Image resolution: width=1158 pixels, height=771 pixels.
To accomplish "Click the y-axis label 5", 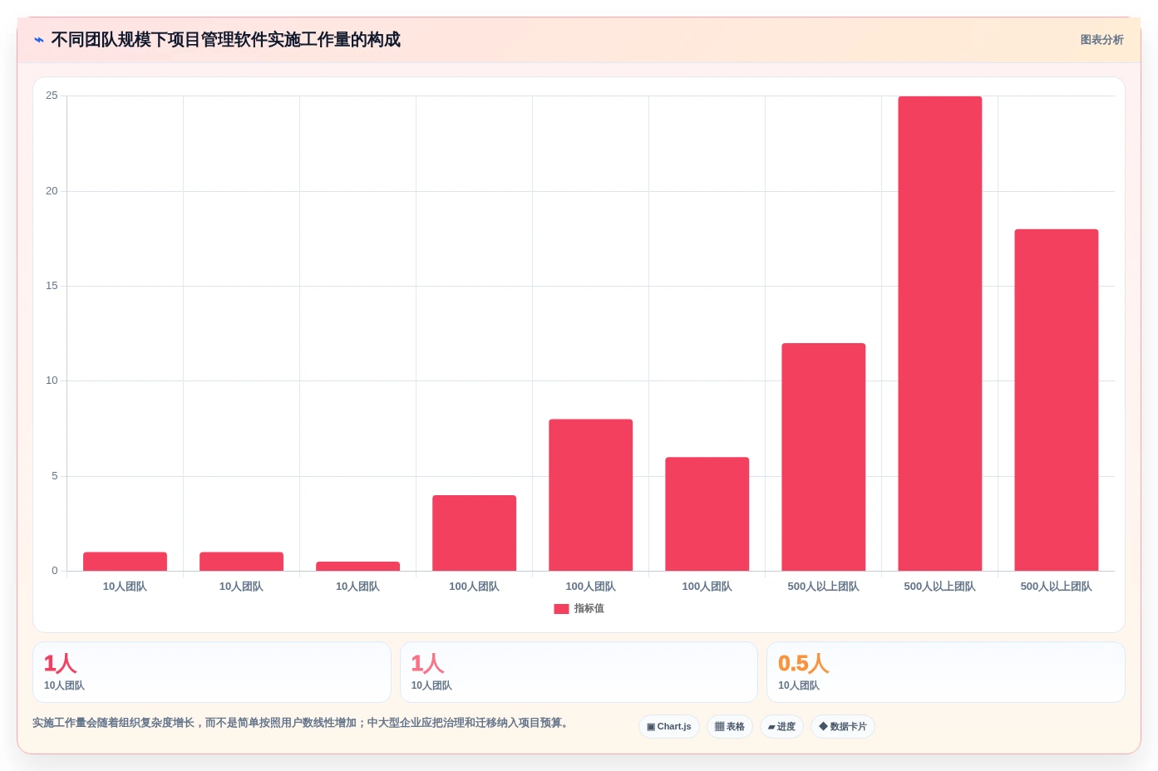I will (55, 476).
